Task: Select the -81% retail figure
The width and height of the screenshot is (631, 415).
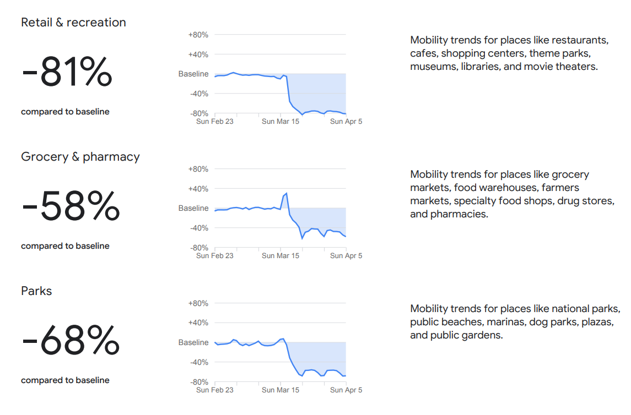Action: tap(67, 73)
